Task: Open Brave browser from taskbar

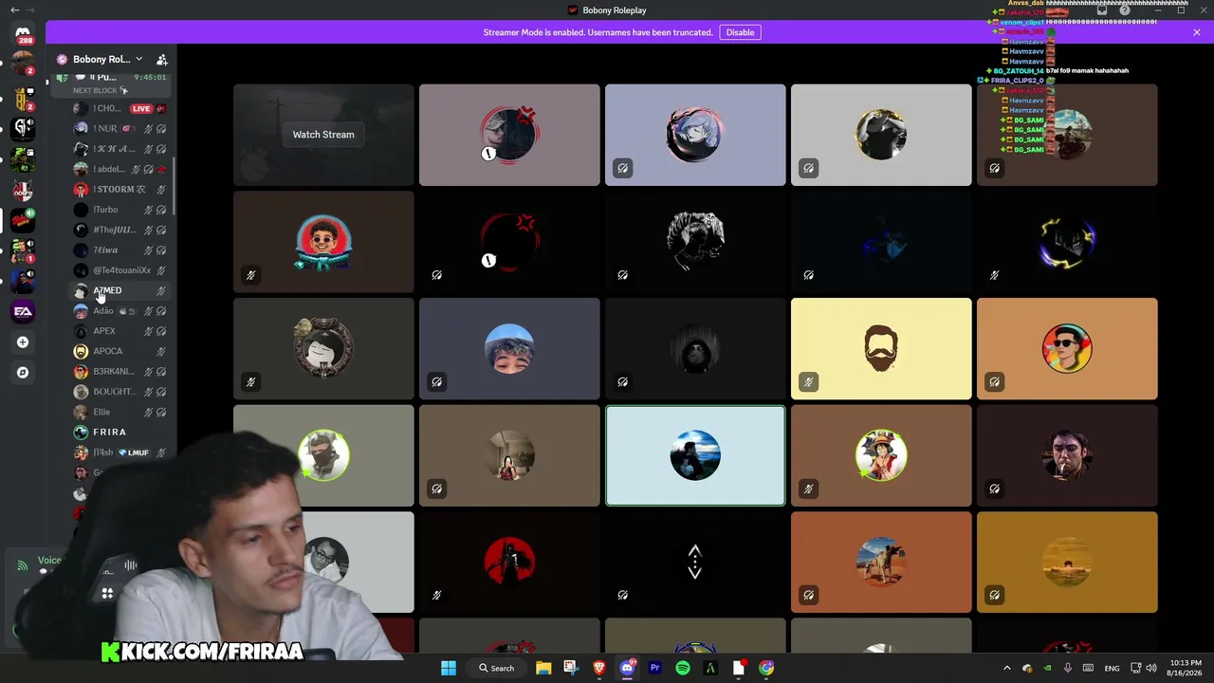Action: [599, 668]
